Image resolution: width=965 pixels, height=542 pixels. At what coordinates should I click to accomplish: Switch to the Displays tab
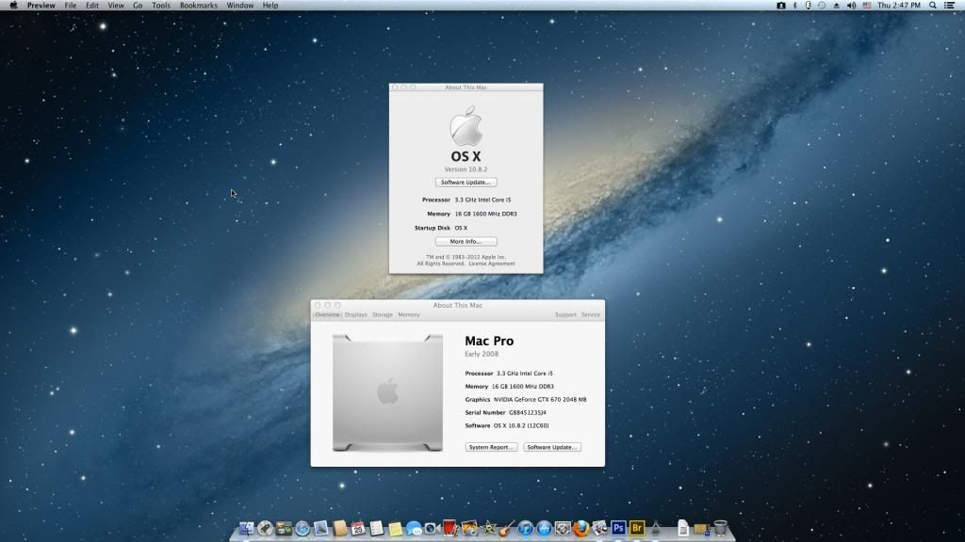click(x=355, y=315)
